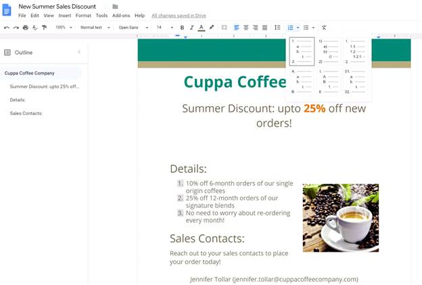This screenshot has width=422, height=285.
Task: Select the Paint format roller tool
Action: click(45, 28)
